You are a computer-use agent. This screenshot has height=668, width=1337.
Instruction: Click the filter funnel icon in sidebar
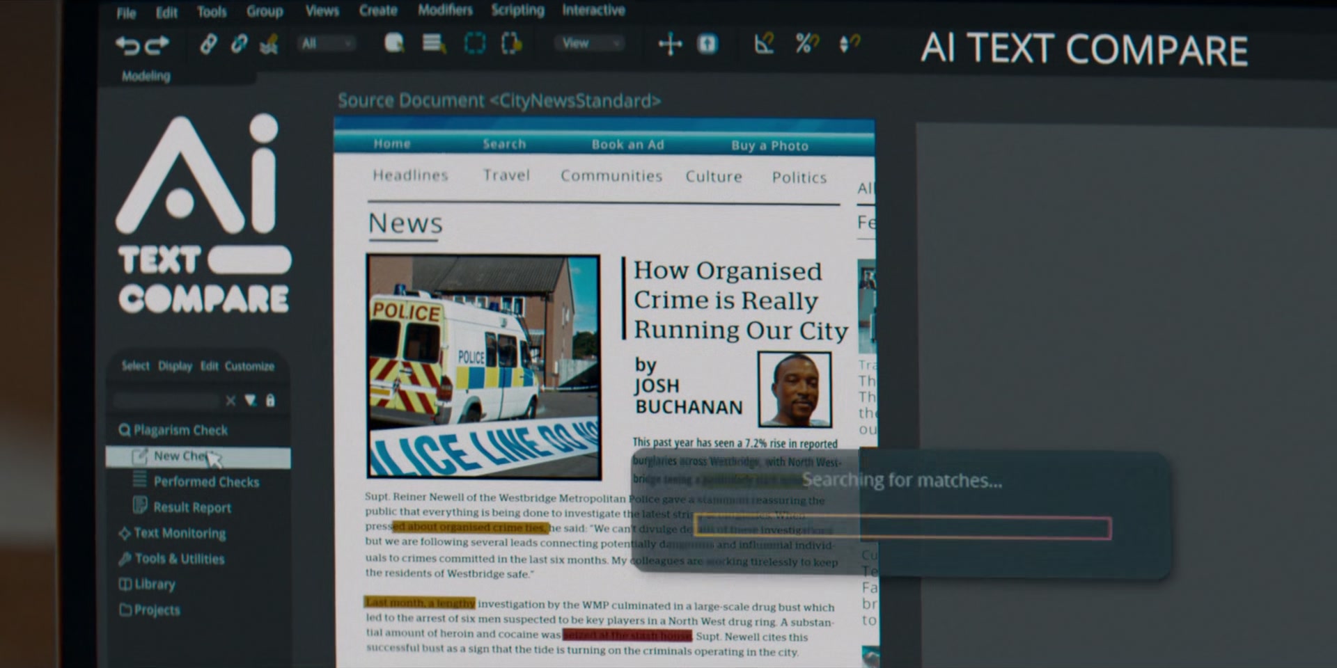point(250,400)
